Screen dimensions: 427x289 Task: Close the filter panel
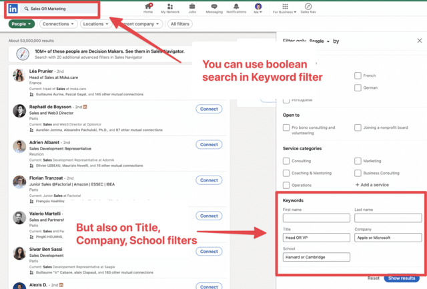[x=420, y=41]
